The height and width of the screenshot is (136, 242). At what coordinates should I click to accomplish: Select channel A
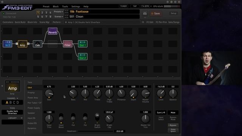(7, 102)
